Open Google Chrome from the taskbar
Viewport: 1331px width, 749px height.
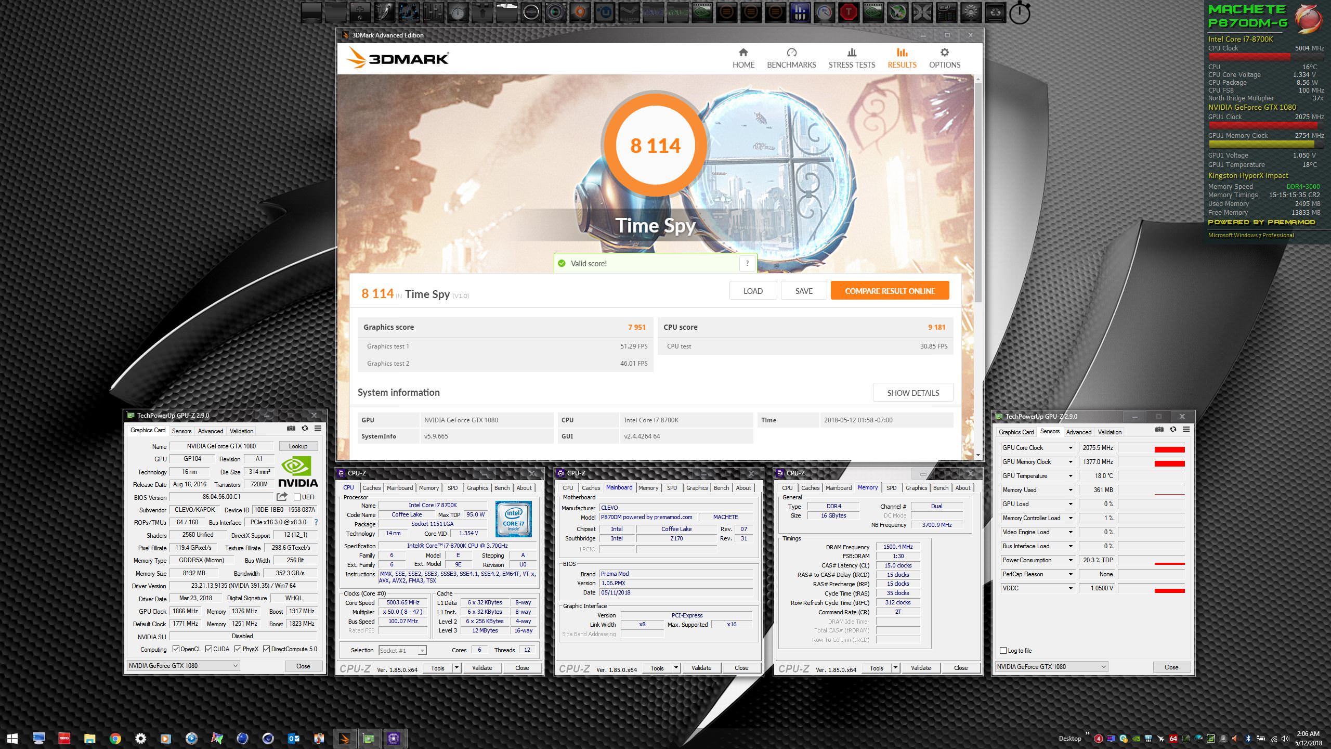(x=115, y=738)
